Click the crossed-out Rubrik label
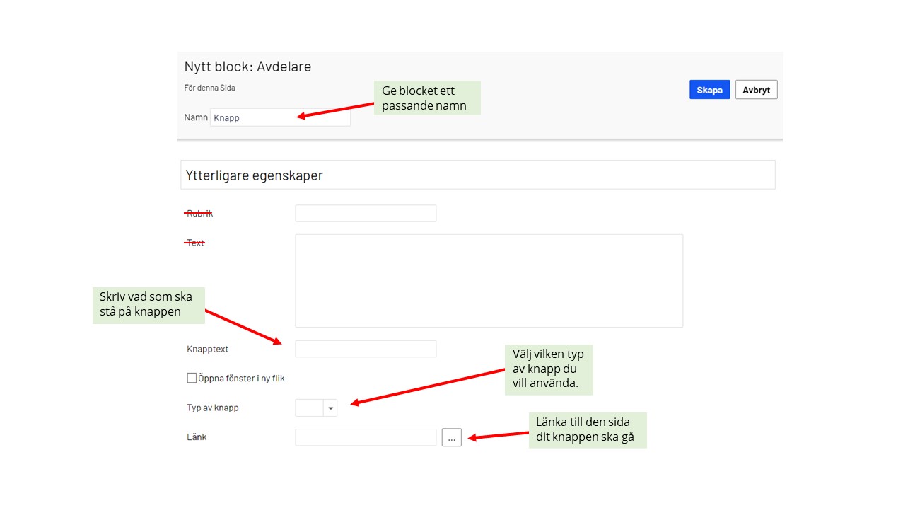The image size is (903, 508). pos(199,213)
